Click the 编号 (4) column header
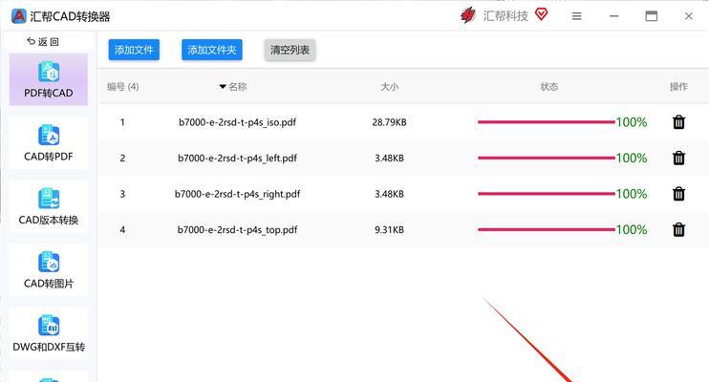 tap(122, 86)
